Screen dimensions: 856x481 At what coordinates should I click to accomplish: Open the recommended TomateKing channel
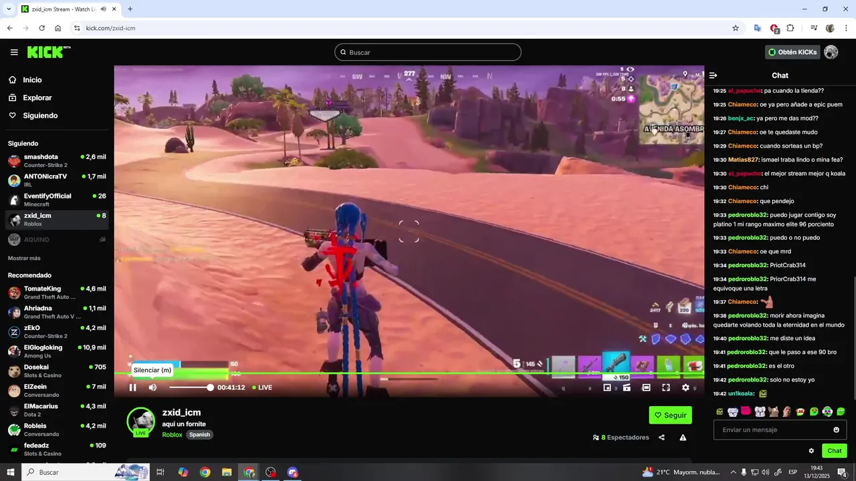coord(57,293)
